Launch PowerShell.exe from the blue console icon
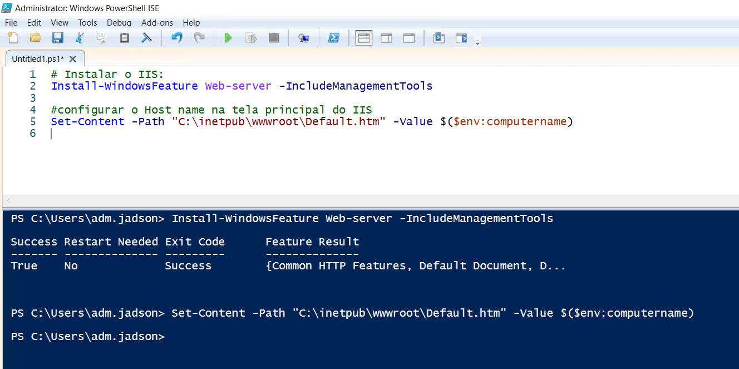This screenshot has height=369, width=739. pyautogui.click(x=333, y=38)
